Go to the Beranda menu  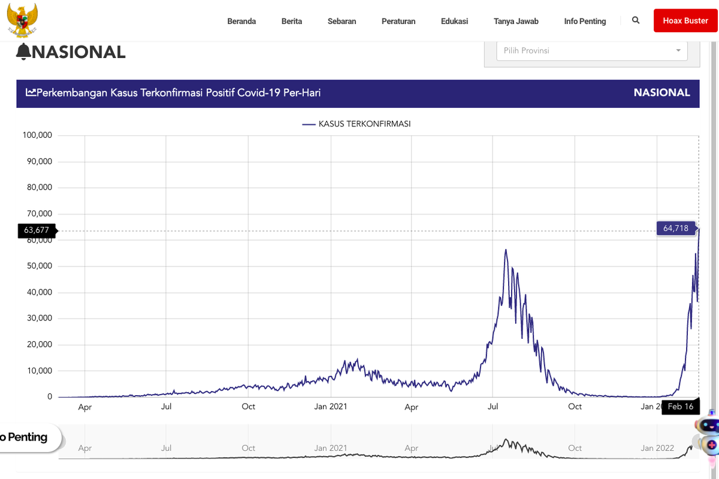coord(241,21)
